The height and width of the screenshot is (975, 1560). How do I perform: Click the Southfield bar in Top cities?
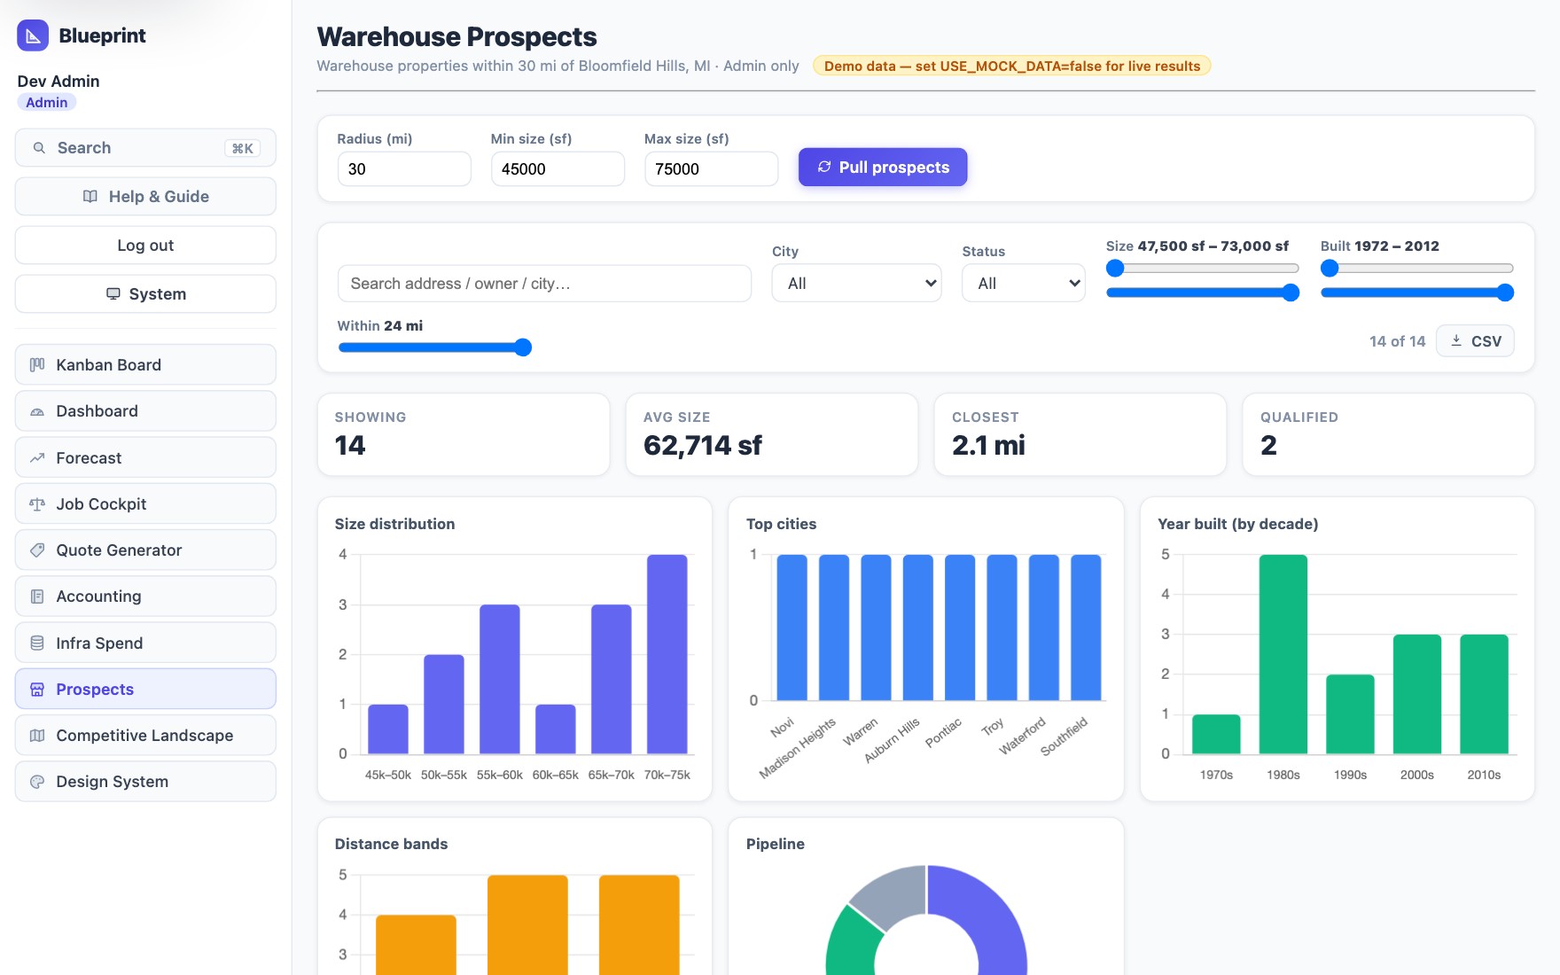(1086, 628)
